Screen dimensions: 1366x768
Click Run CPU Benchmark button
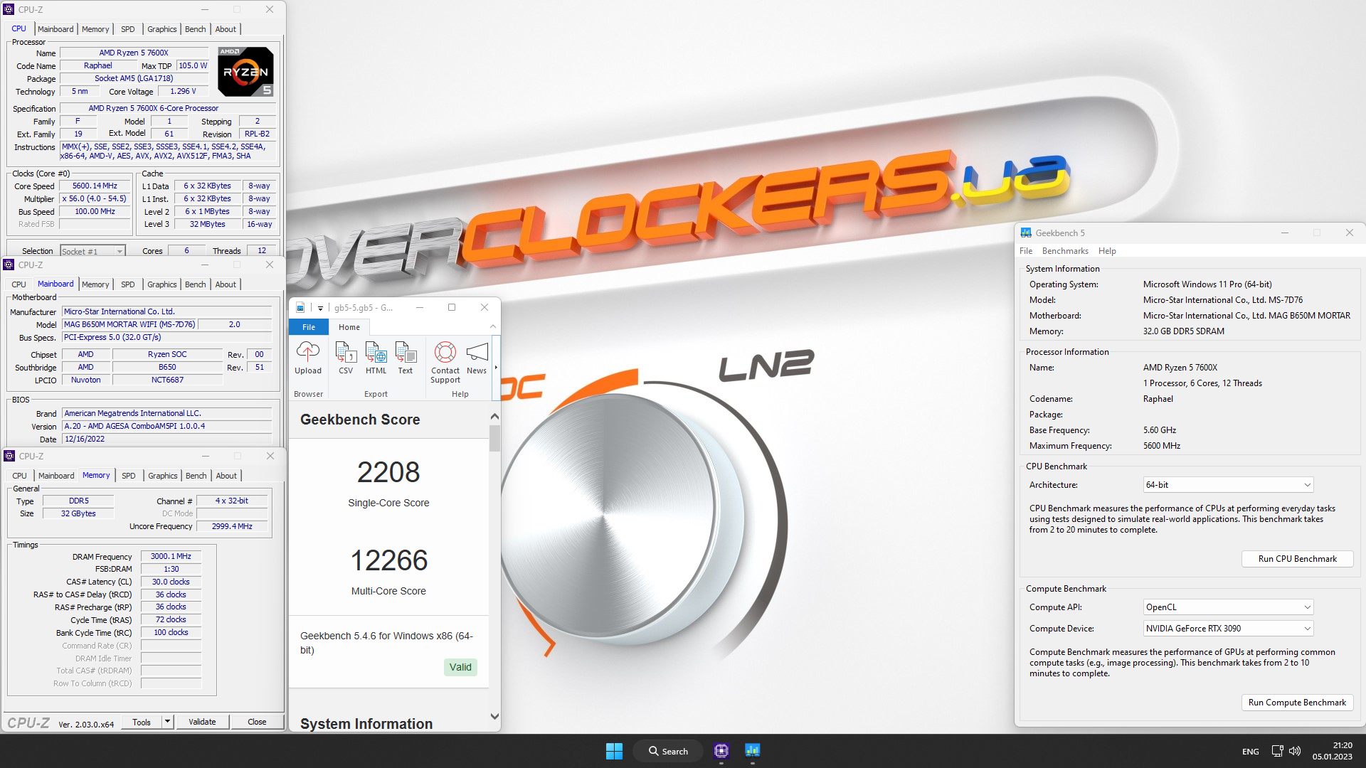click(1298, 559)
